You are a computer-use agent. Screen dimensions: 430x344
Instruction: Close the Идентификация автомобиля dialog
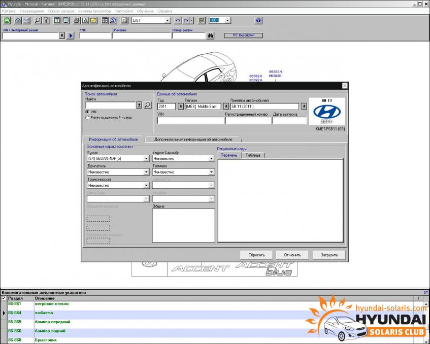[345, 86]
